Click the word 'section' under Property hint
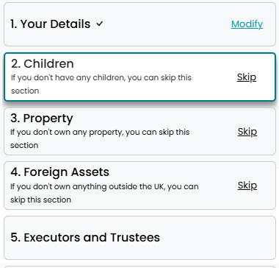This screenshot has height=268, width=279. [x=24, y=145]
